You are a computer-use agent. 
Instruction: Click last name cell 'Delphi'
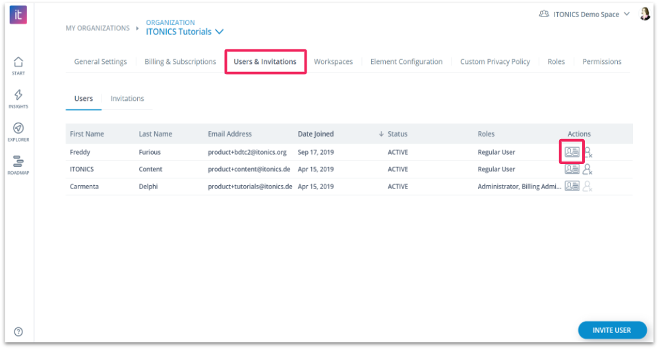tap(148, 187)
